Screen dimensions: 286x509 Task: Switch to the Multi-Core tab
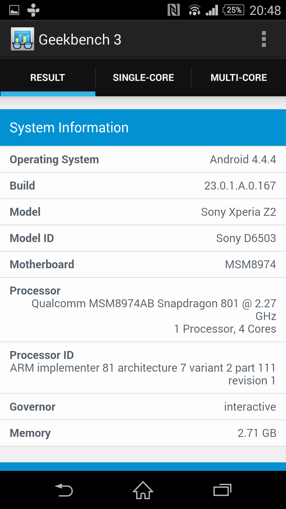pyautogui.click(x=239, y=78)
